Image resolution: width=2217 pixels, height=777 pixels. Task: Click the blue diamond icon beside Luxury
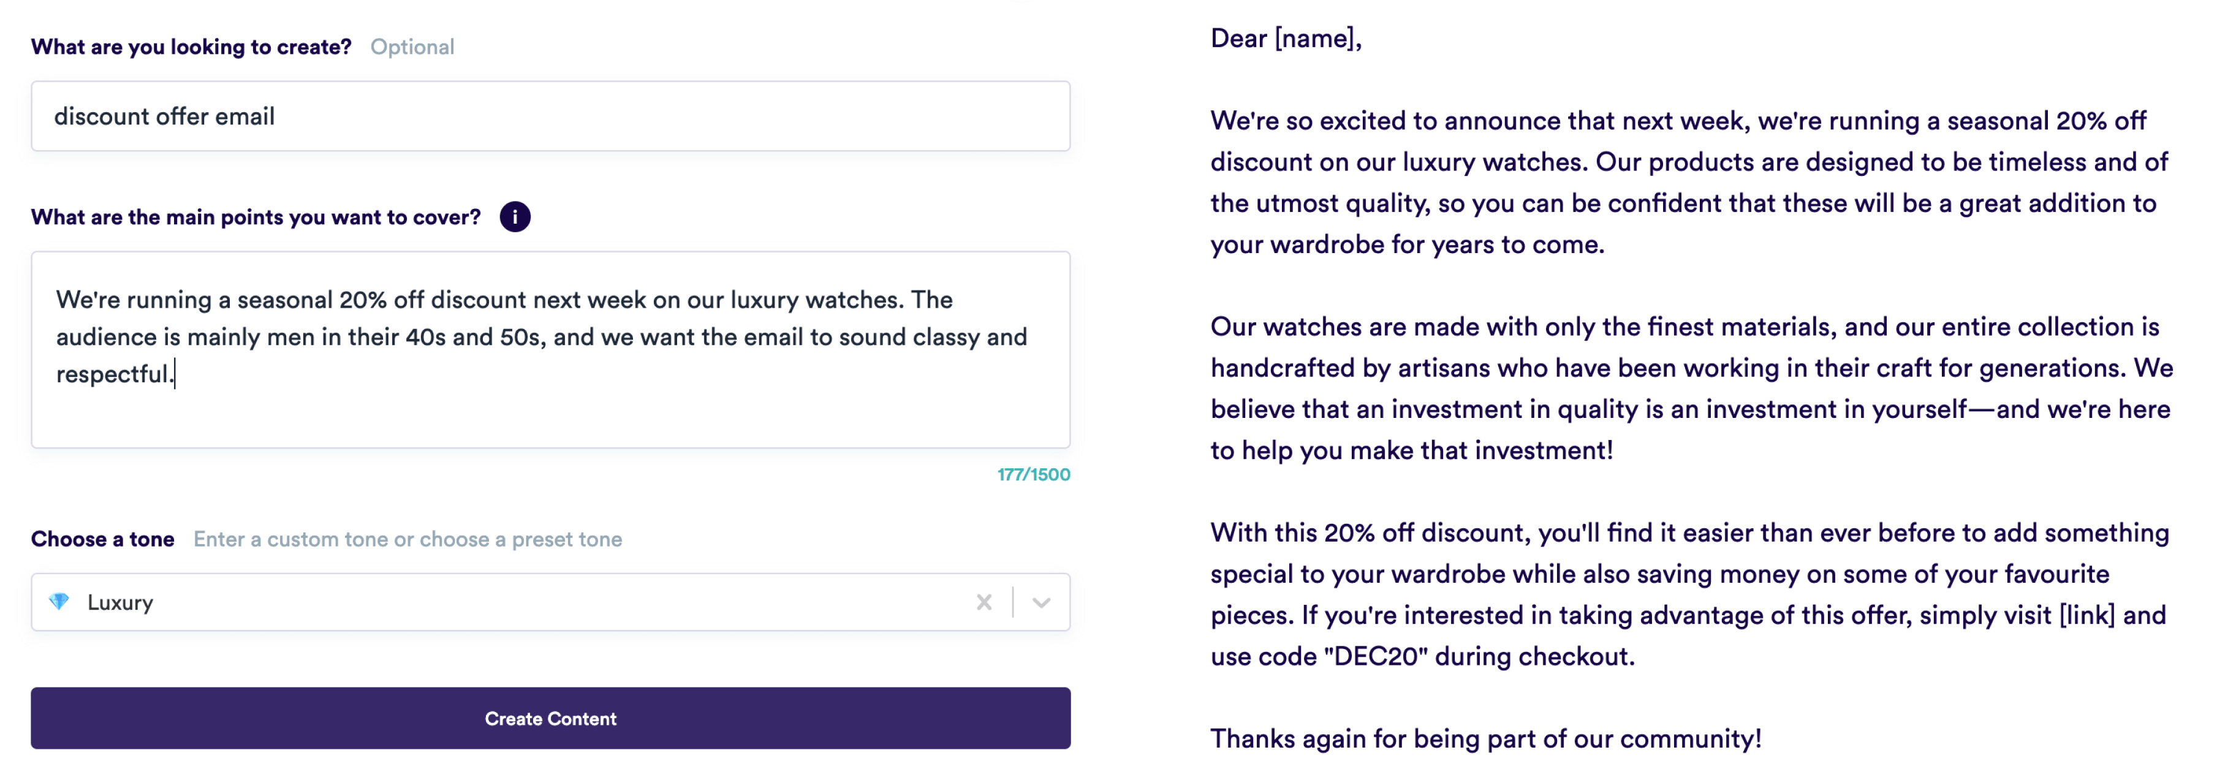click(x=59, y=602)
